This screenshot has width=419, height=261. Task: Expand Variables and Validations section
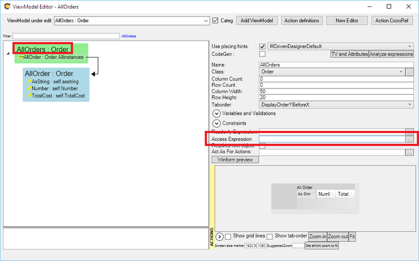(217, 114)
